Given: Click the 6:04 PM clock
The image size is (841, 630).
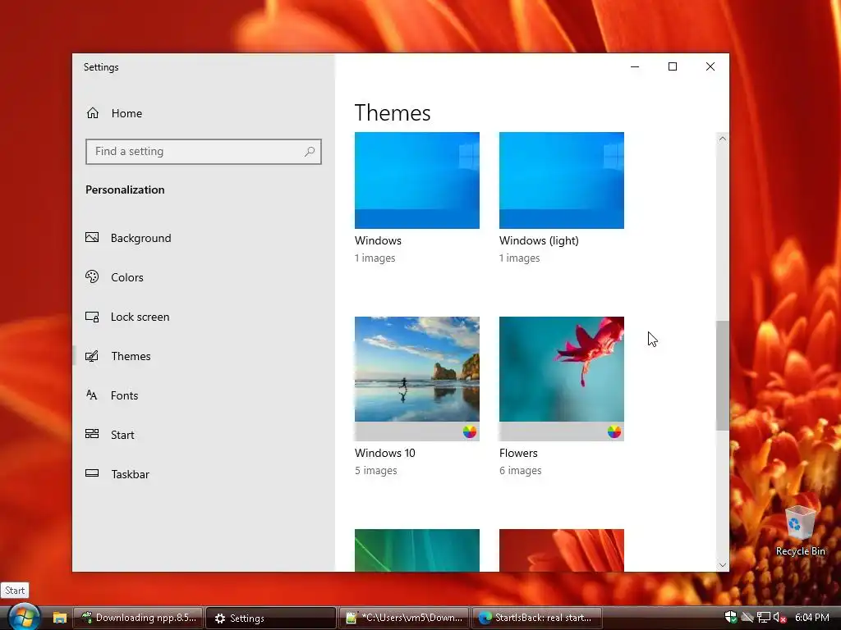Looking at the screenshot, I should tap(812, 618).
